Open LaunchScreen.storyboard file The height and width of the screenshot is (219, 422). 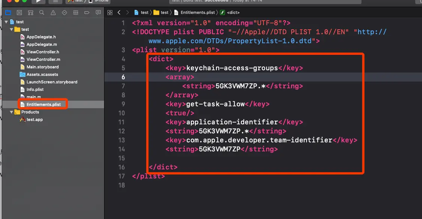[52, 82]
